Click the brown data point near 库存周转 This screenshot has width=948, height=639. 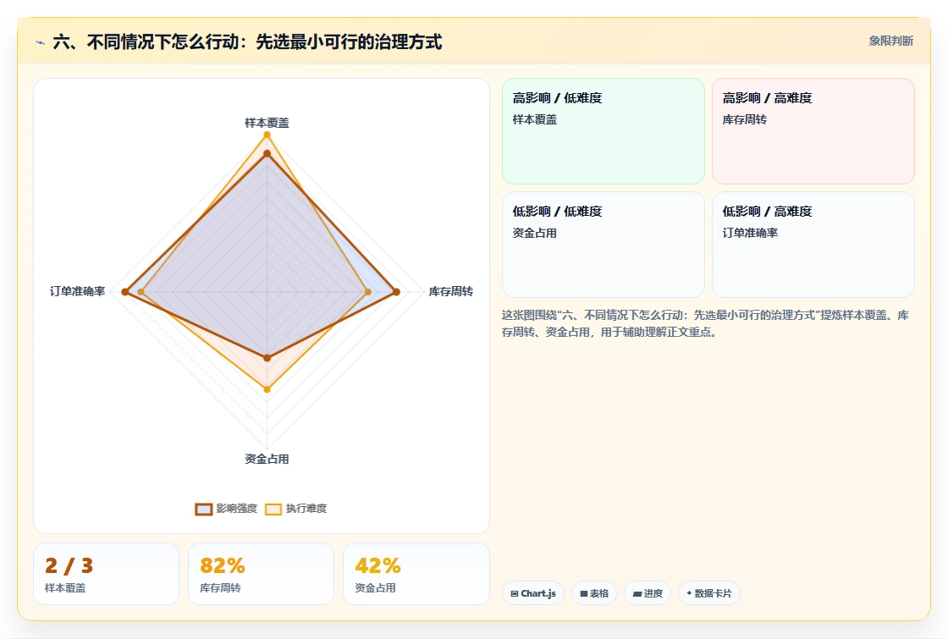coord(397,292)
